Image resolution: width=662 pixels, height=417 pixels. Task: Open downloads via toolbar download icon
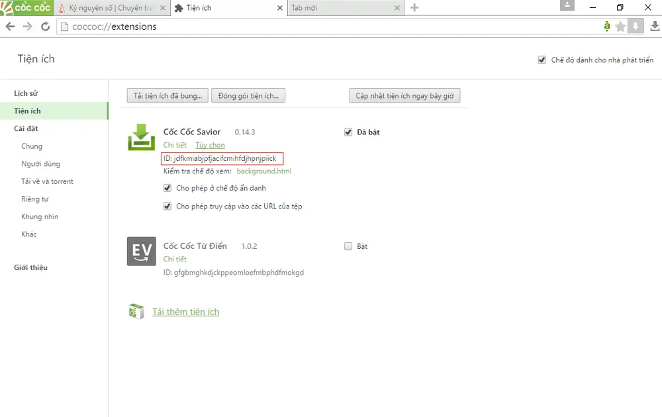pyautogui.click(x=655, y=26)
